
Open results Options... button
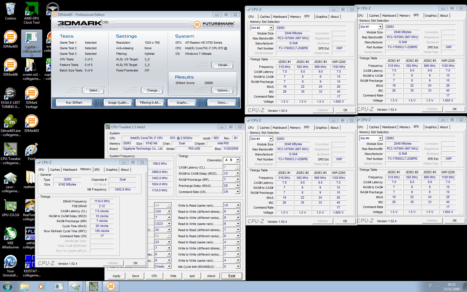tap(223, 90)
